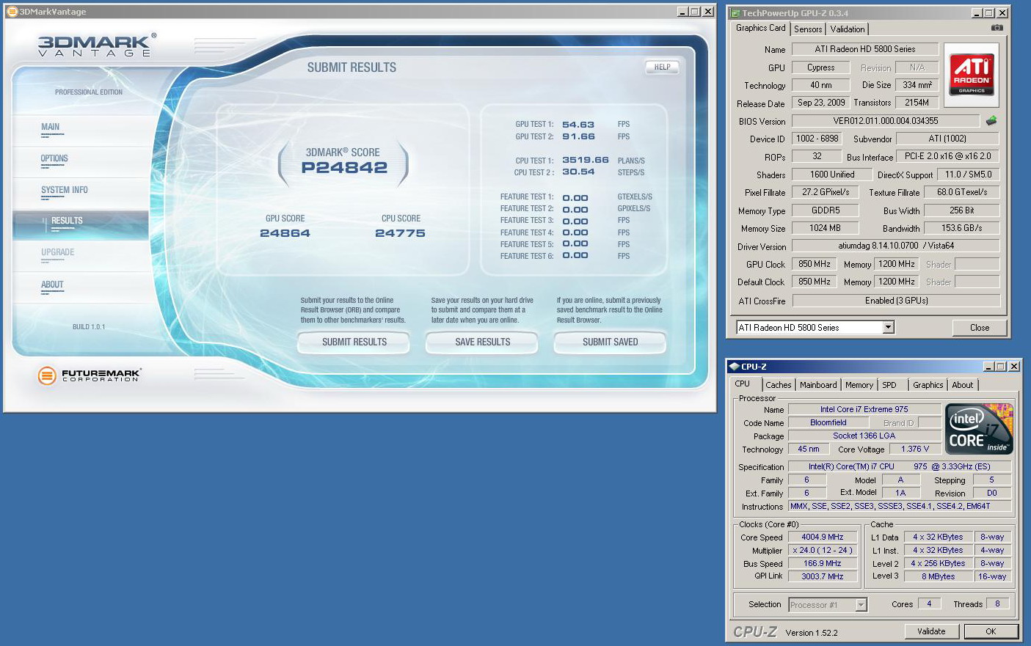Select the SPD tab in CPU-Z
Screen dimensions: 1031x646
pos(889,385)
